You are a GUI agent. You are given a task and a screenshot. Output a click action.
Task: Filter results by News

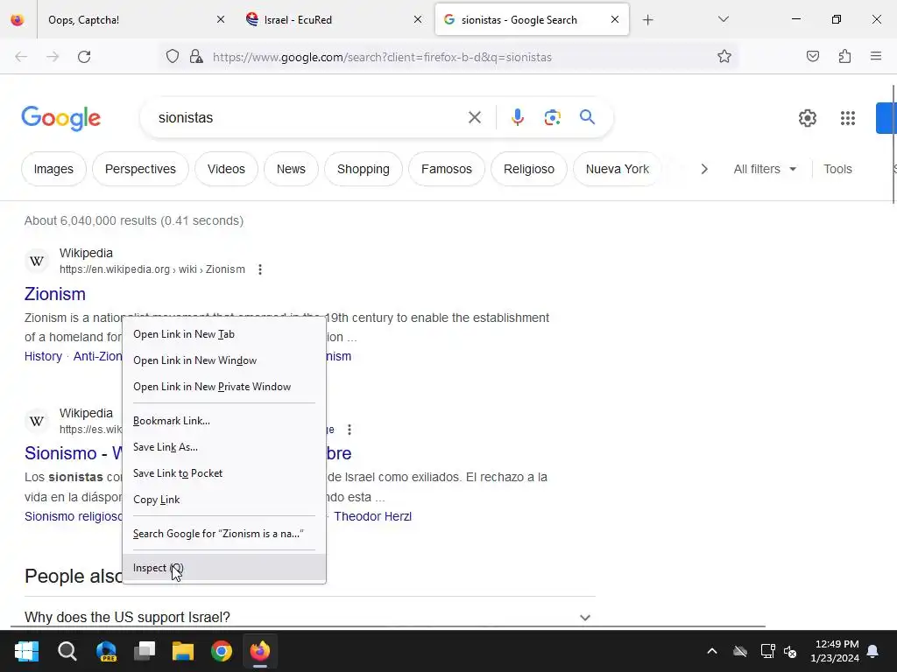point(291,169)
